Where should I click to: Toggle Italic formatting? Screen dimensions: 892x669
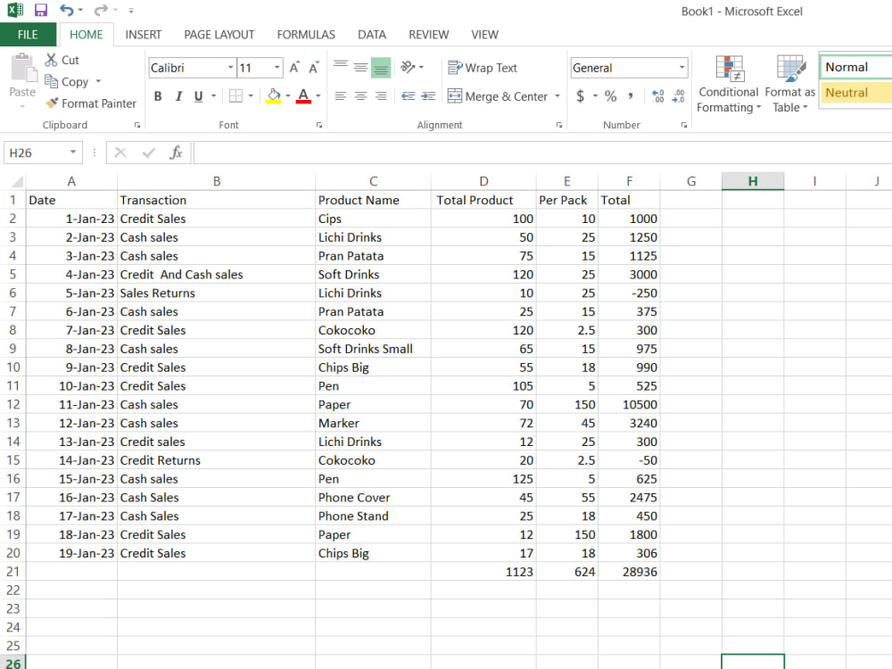[x=178, y=96]
